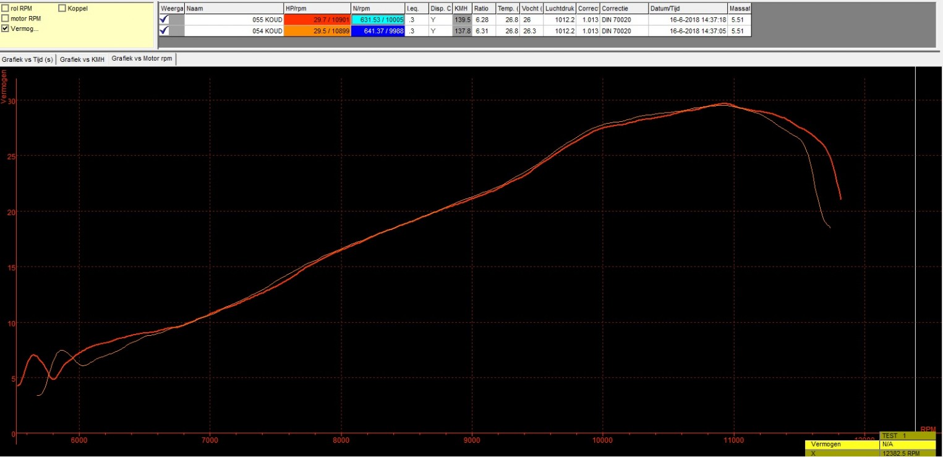Click cyan N/rpm color cell 631.53 / 10005
Screen dimensions: 943x457
coord(378,20)
